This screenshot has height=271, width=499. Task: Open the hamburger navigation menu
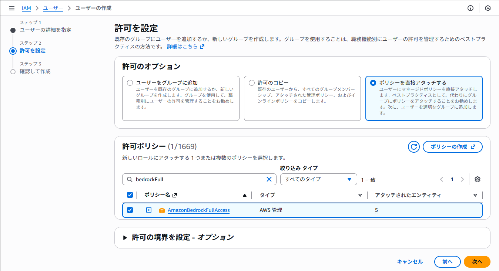(x=12, y=8)
